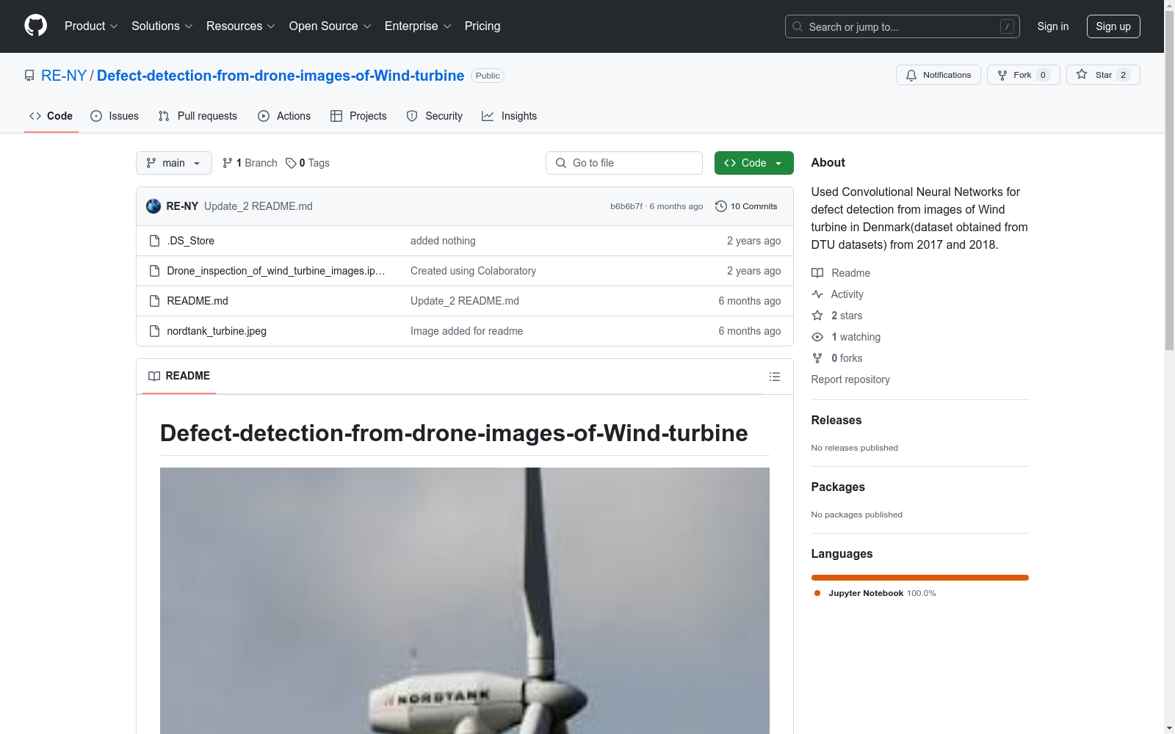1175x734 pixels.
Task: Open the Issues tab
Action: pos(115,116)
